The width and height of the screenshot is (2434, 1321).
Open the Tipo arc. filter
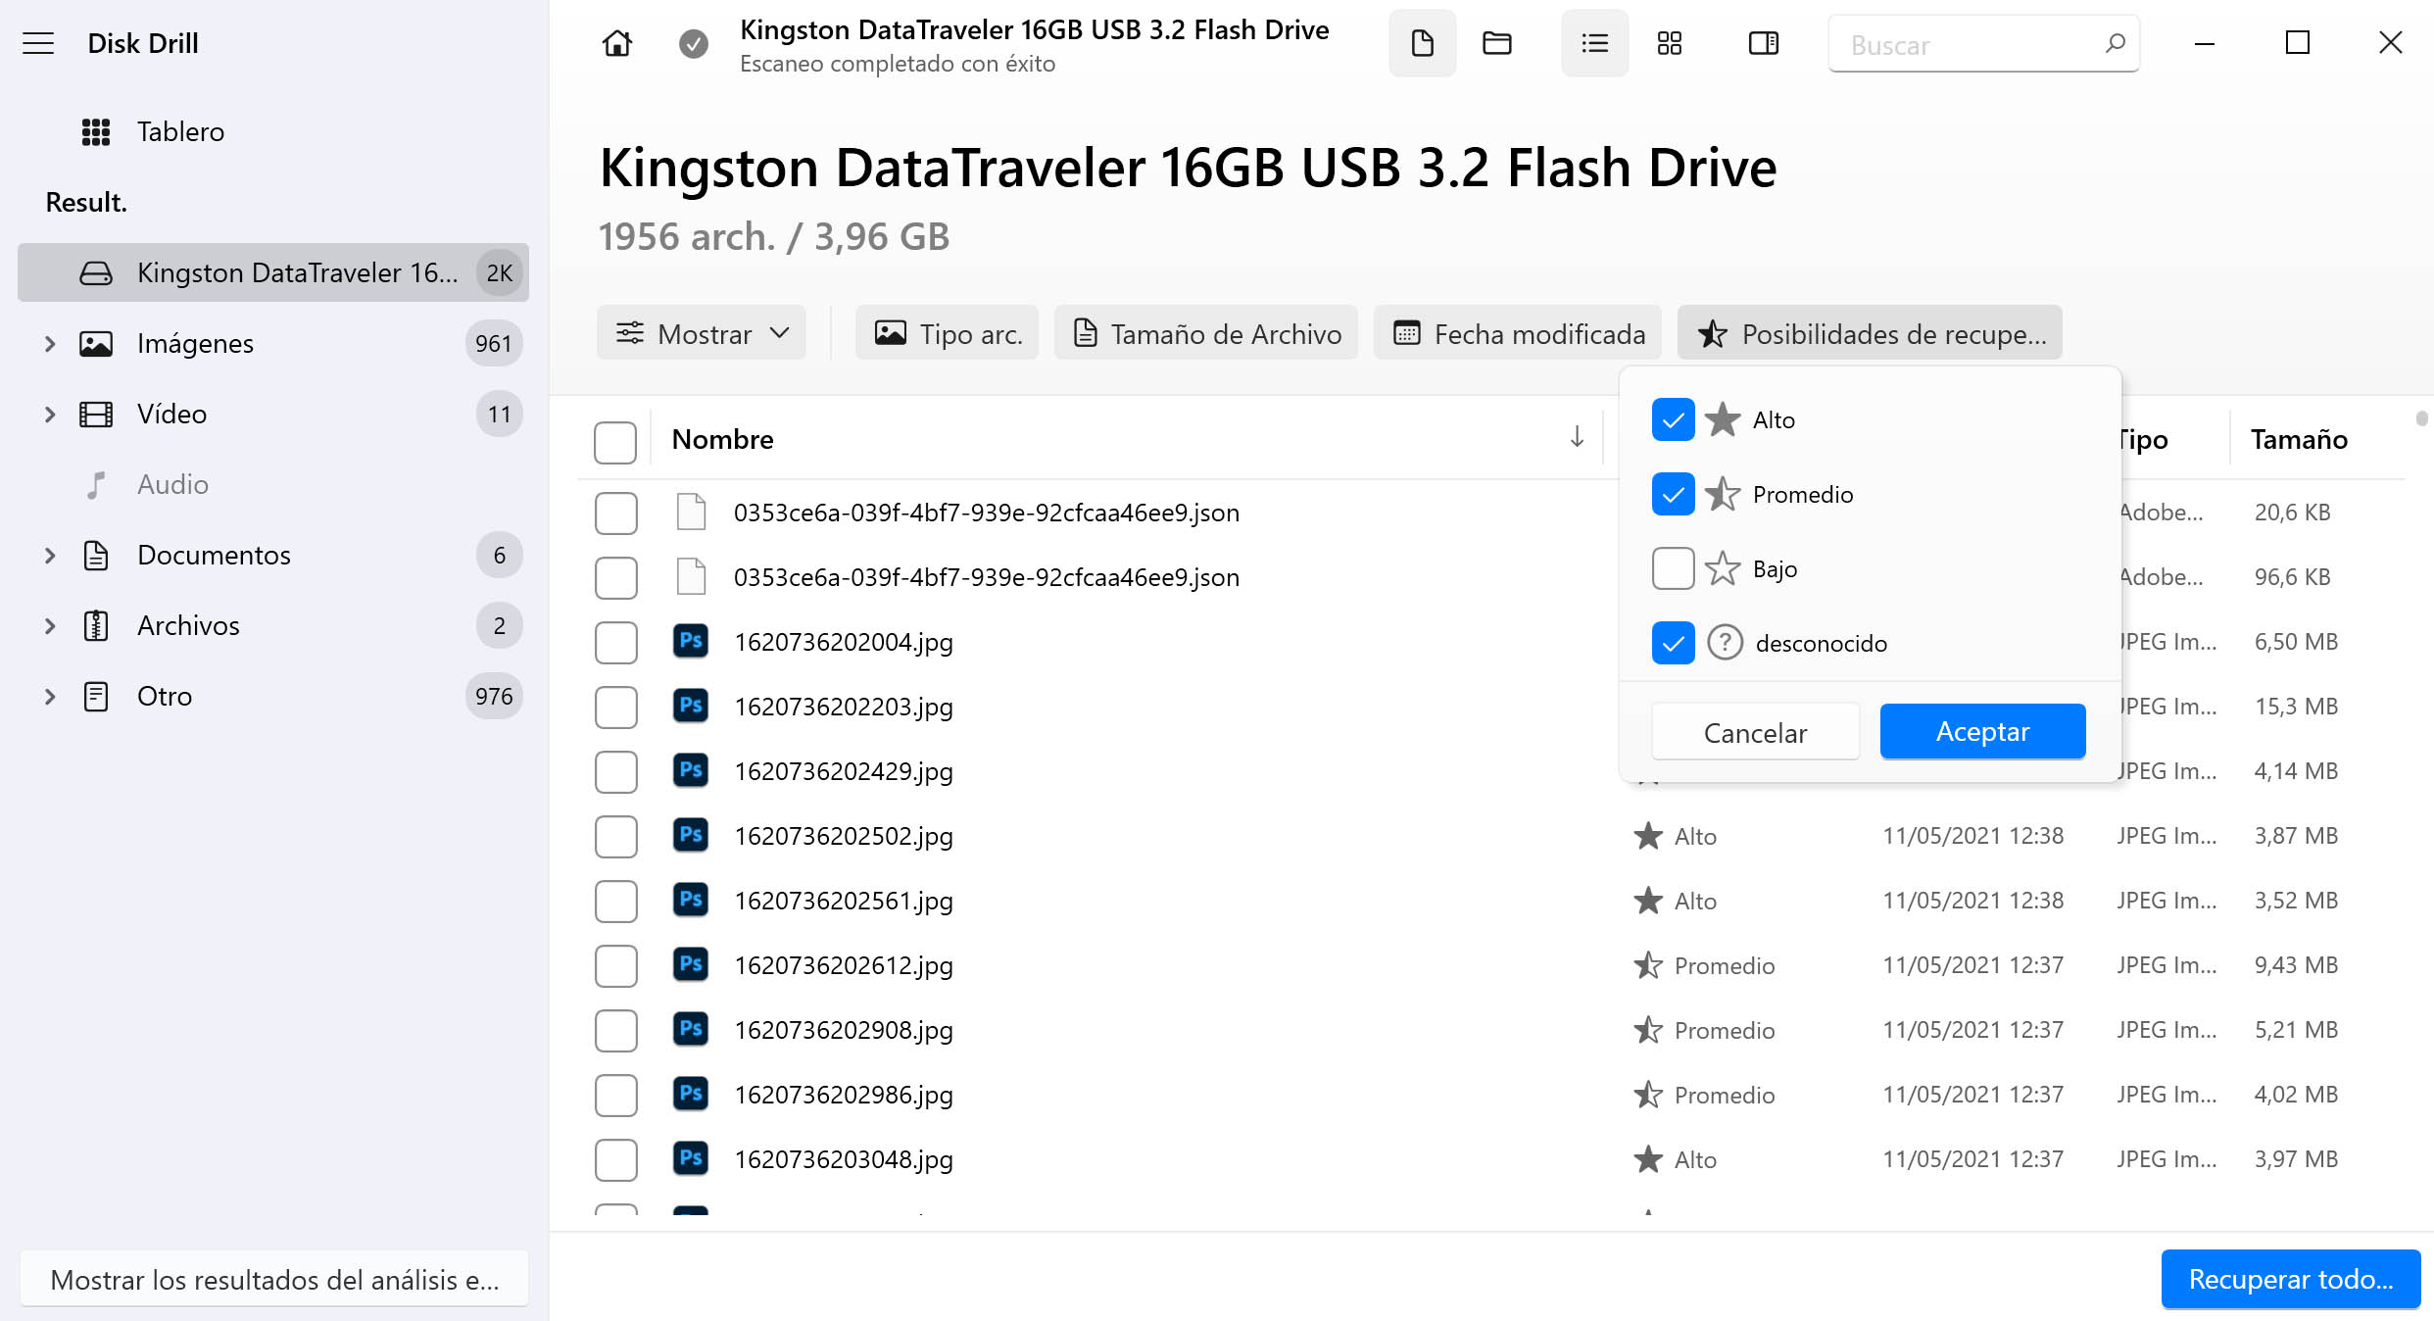[x=947, y=333]
